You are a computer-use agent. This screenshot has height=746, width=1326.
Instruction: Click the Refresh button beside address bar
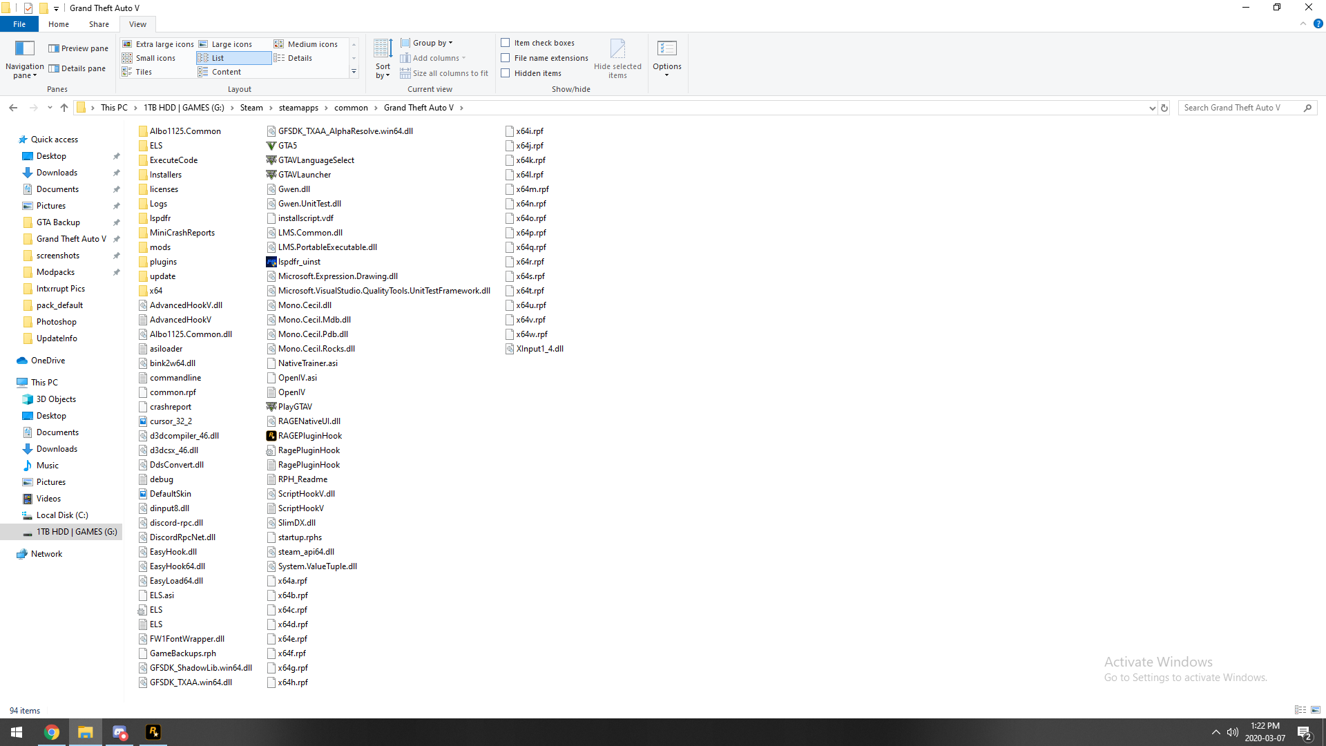[x=1164, y=108]
